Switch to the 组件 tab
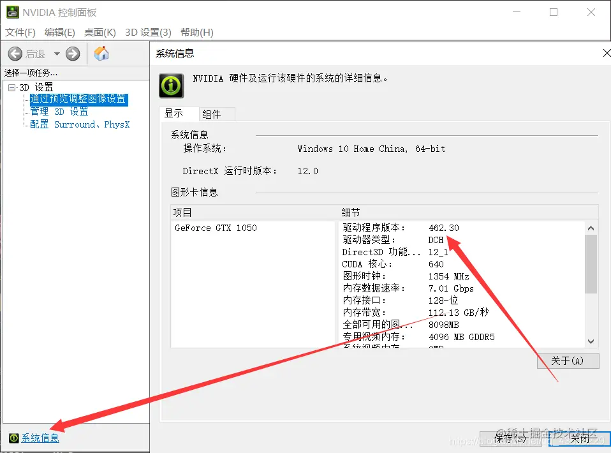The height and width of the screenshot is (453, 611). click(x=217, y=114)
